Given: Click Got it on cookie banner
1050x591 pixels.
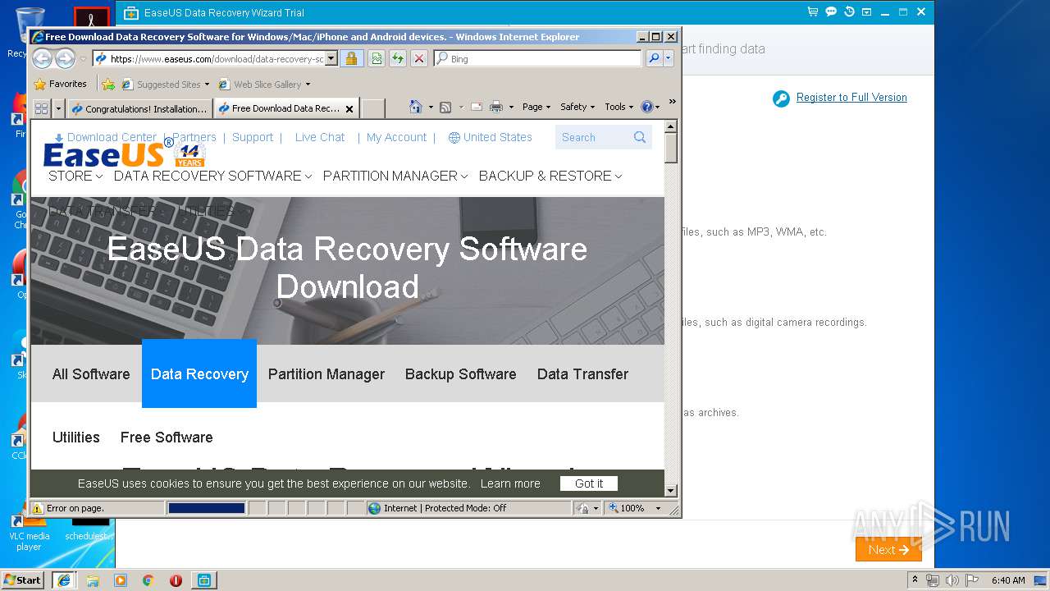Looking at the screenshot, I should pos(589,483).
